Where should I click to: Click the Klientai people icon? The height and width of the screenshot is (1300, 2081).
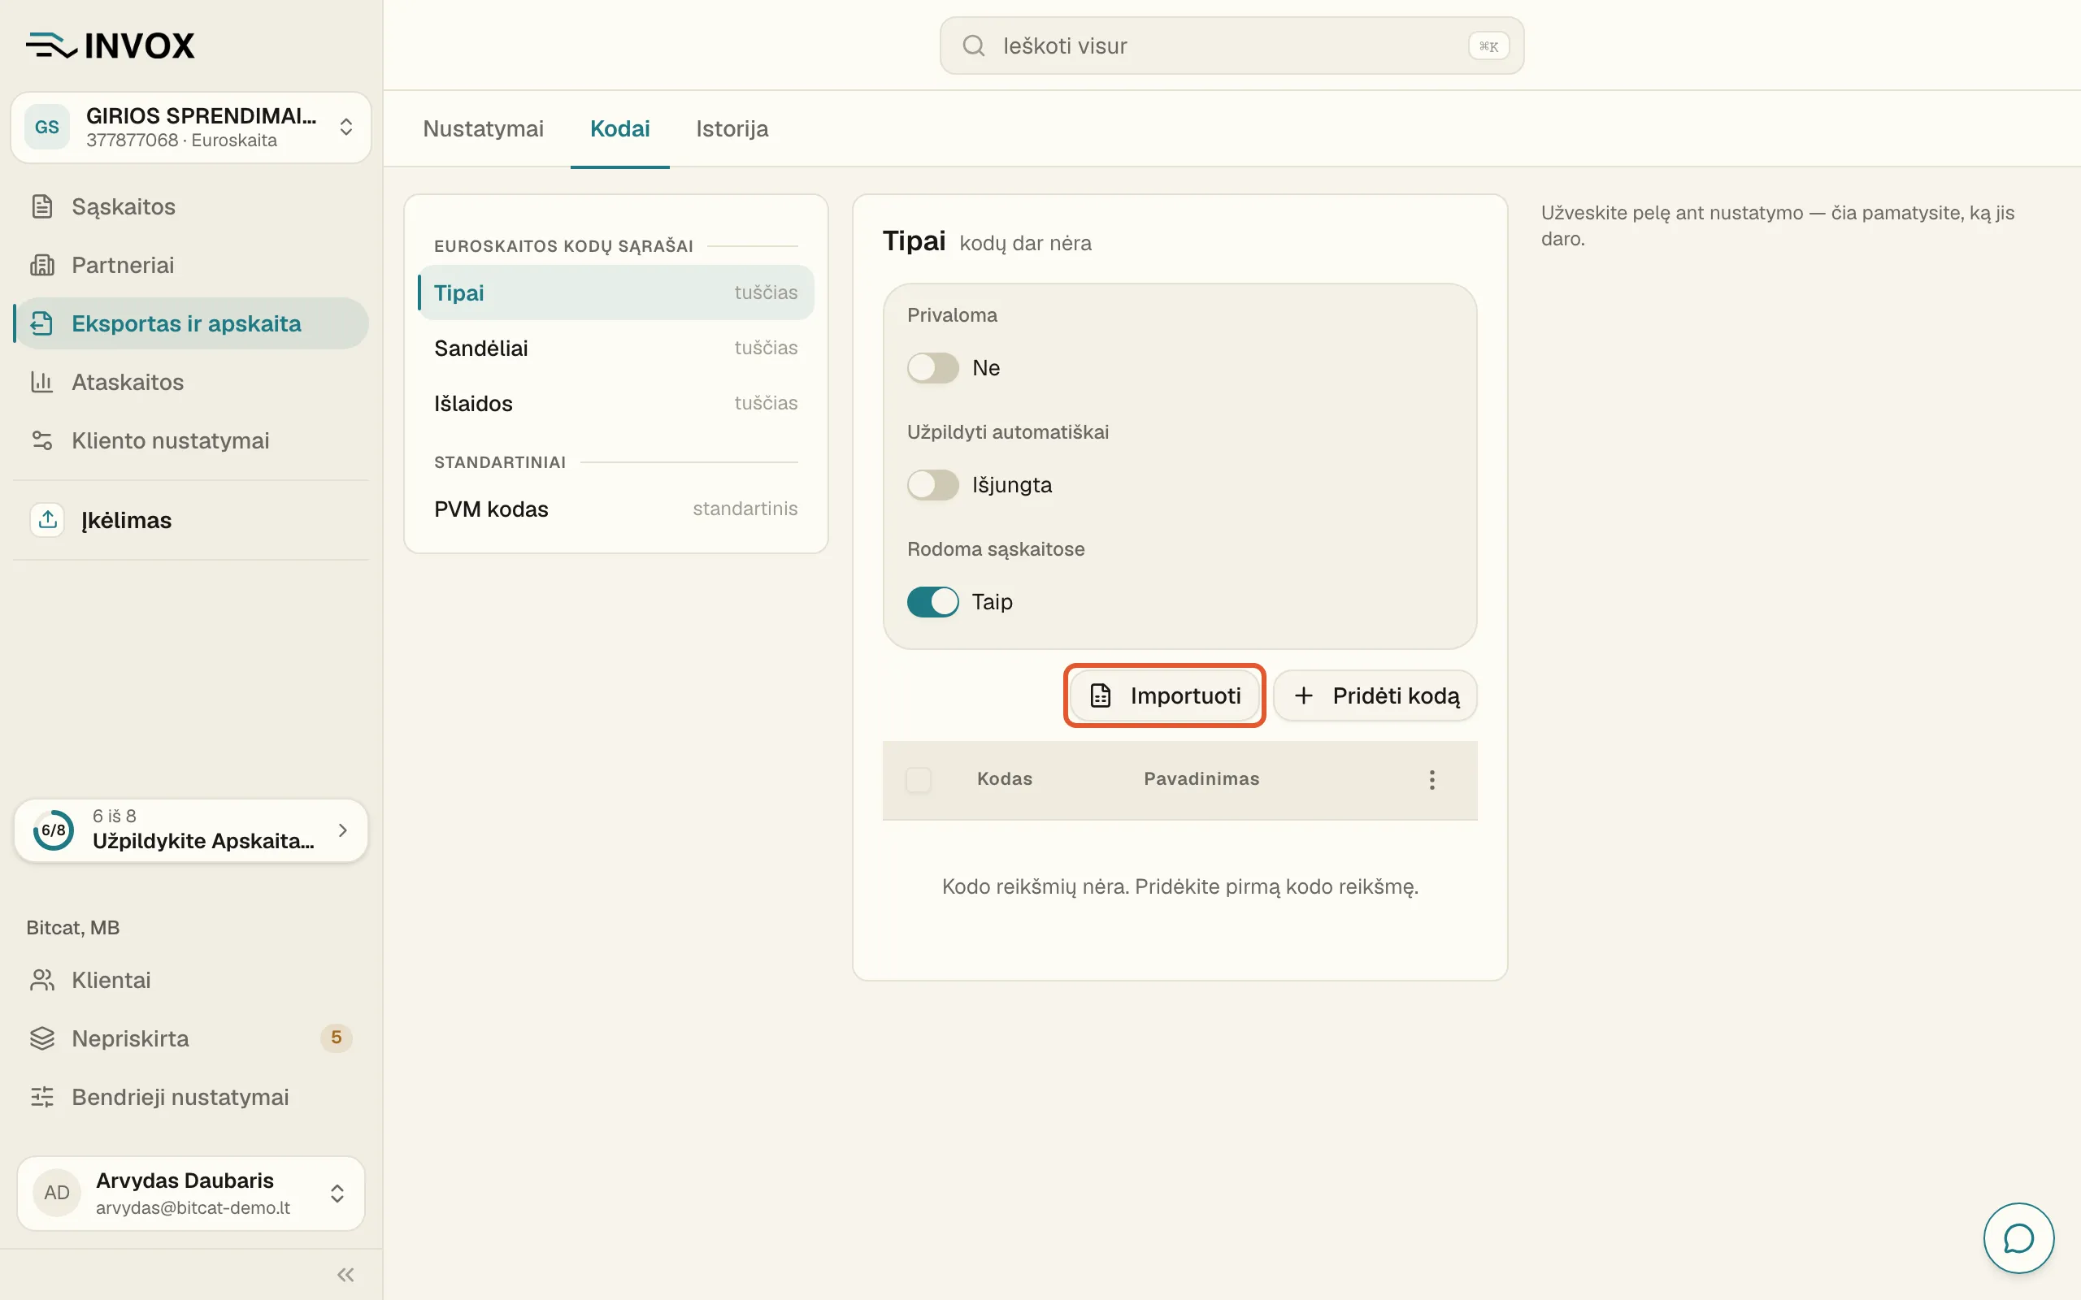42,980
